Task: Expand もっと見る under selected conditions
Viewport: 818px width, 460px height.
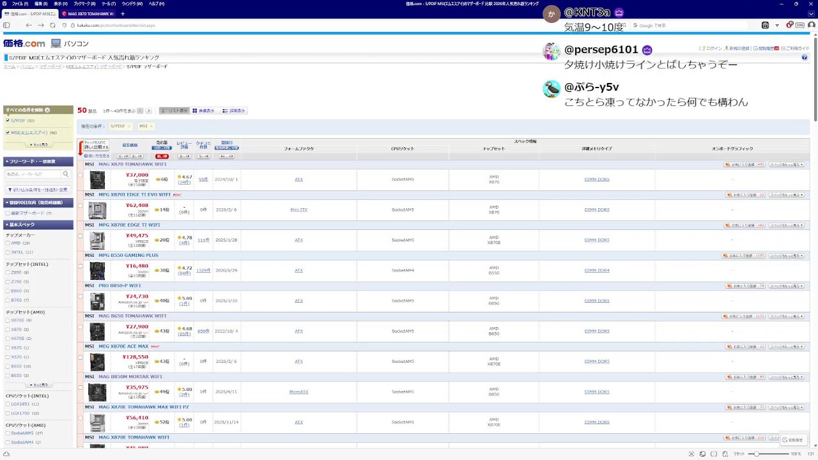Action: [x=39, y=145]
